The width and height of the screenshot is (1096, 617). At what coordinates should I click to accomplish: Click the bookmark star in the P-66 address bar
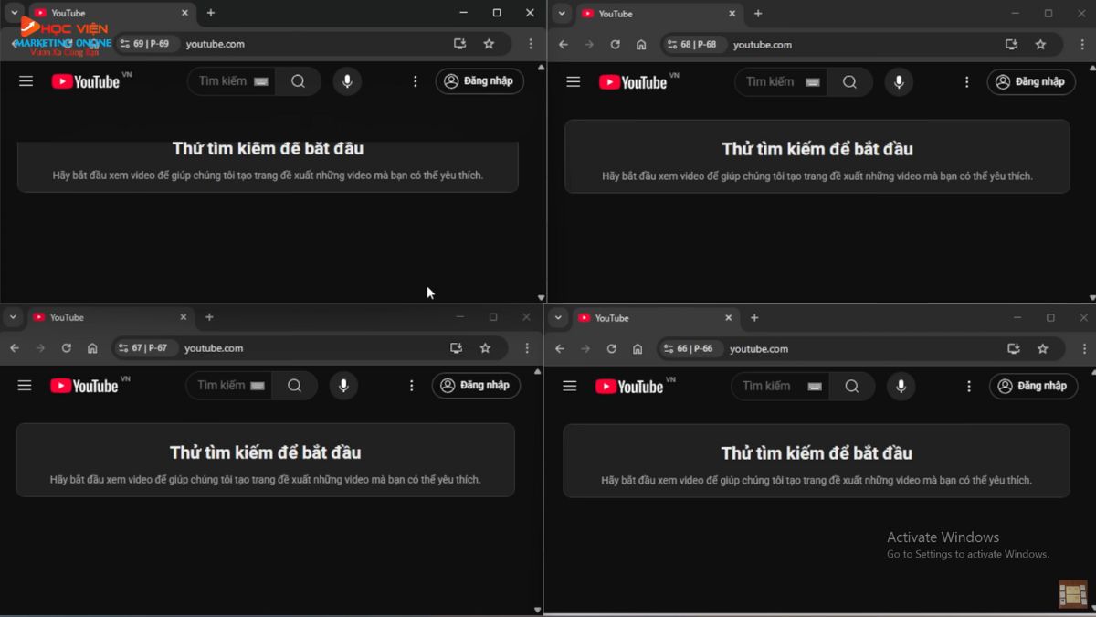pyautogui.click(x=1044, y=348)
